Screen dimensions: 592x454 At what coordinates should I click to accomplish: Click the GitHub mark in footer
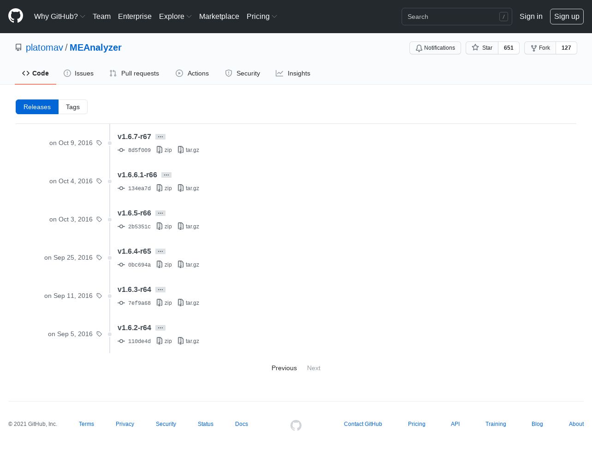click(296, 425)
